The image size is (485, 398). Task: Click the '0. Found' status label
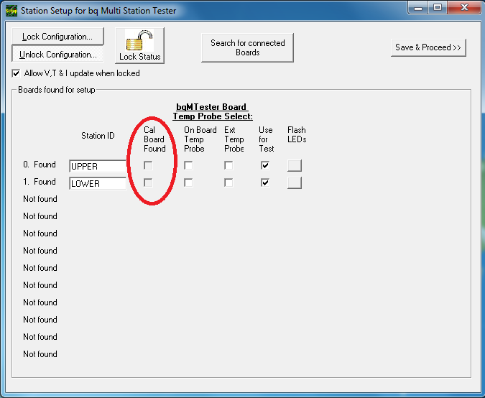[x=40, y=165]
